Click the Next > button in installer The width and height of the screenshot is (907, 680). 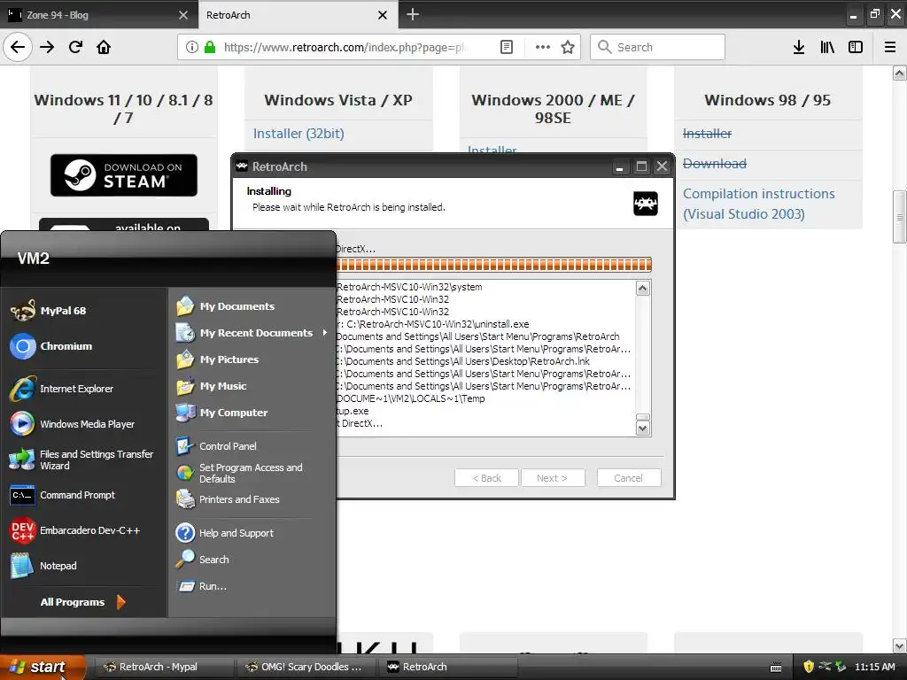553,477
